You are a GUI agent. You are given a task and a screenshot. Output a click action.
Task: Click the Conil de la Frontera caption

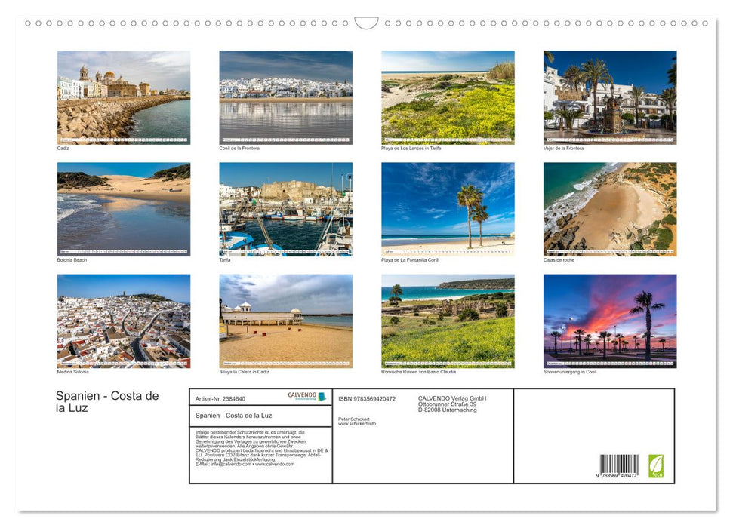[x=239, y=148]
